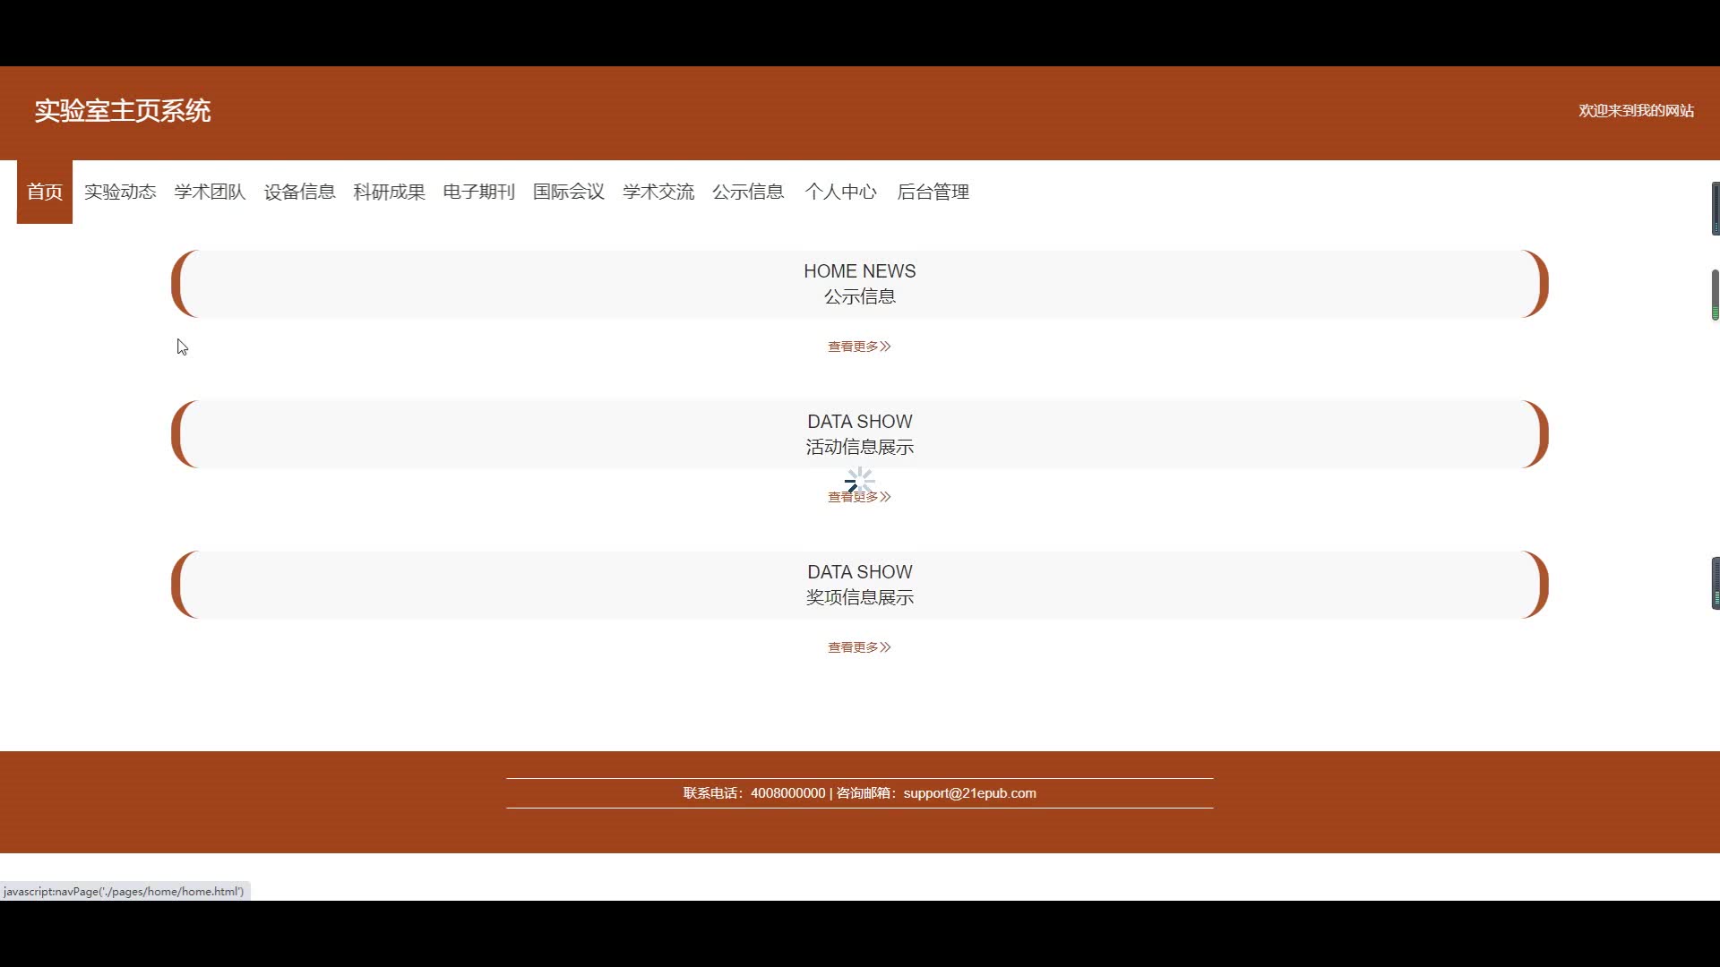Navigate to 科研成果
Screen dimensions: 1720x967
click(389, 192)
